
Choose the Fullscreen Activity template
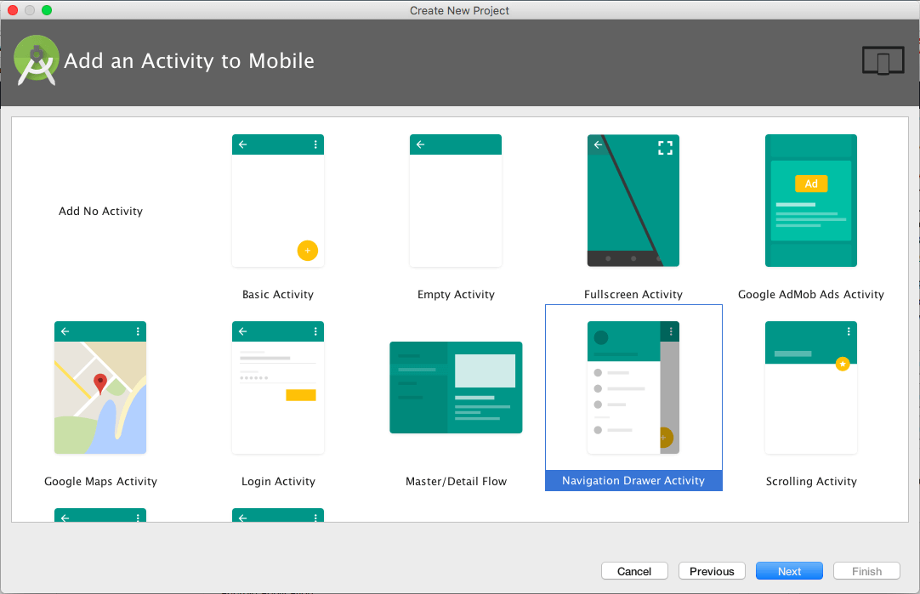(633, 201)
